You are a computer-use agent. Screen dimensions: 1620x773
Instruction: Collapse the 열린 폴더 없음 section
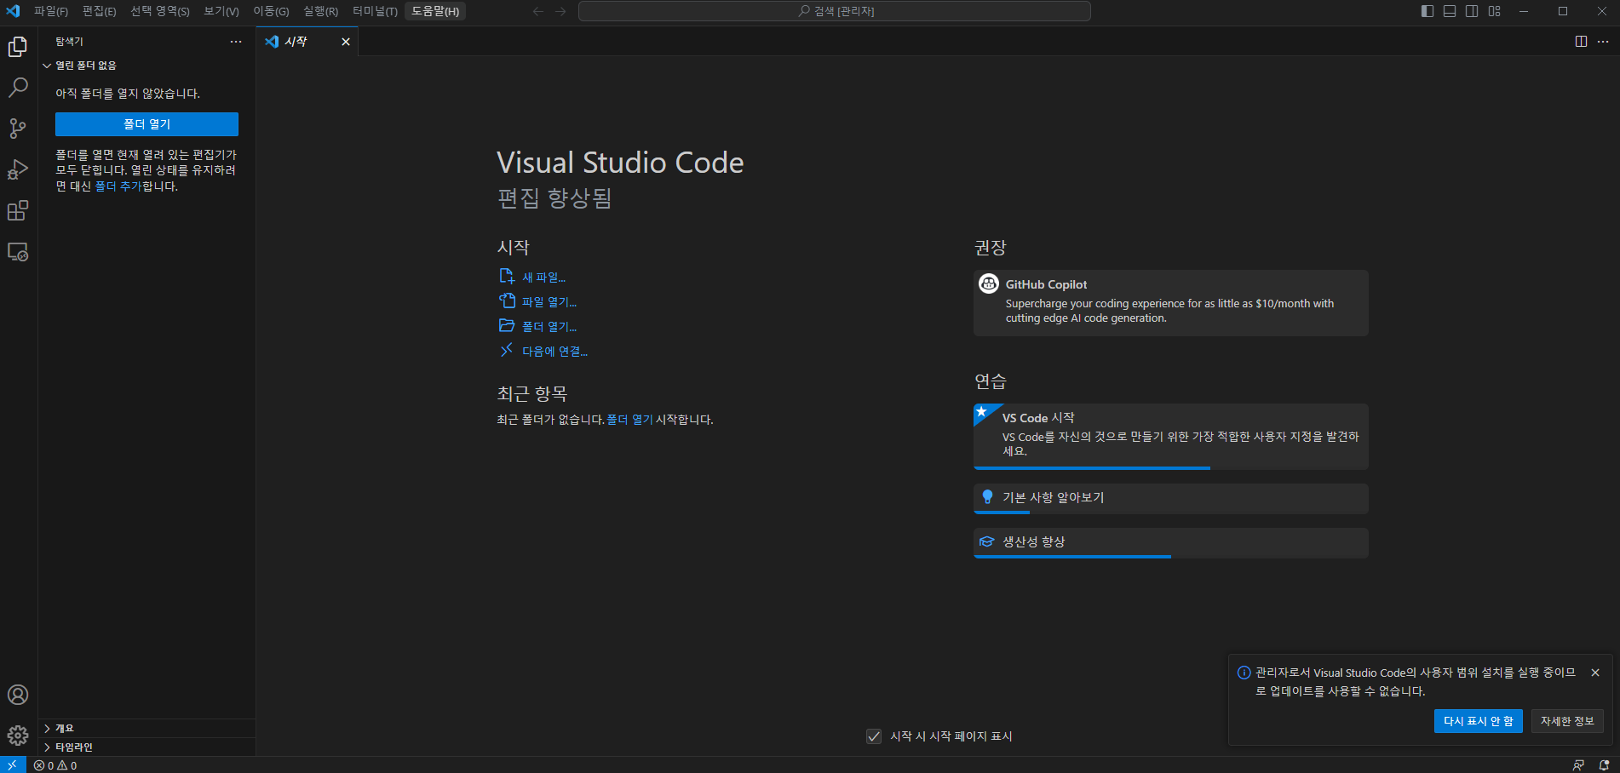tap(146, 66)
